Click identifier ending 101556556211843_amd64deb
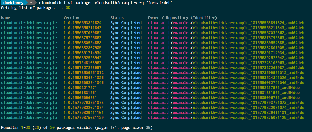This screenshot has width=312, height=132. [248, 28]
